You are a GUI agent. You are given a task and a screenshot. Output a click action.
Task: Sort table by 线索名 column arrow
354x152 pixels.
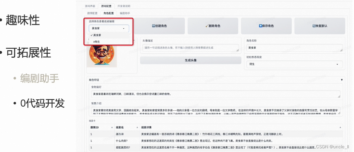(137, 128)
